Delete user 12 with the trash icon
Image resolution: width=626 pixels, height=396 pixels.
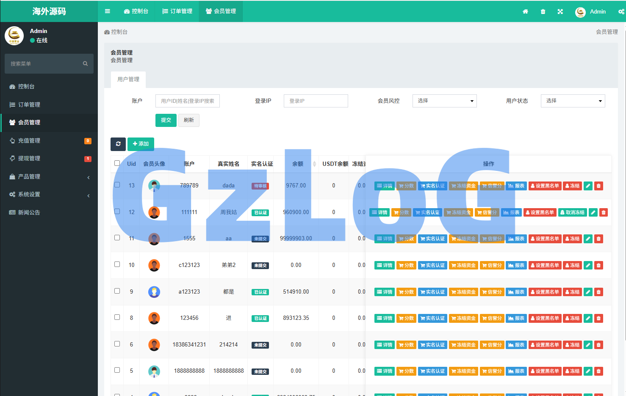[604, 212]
